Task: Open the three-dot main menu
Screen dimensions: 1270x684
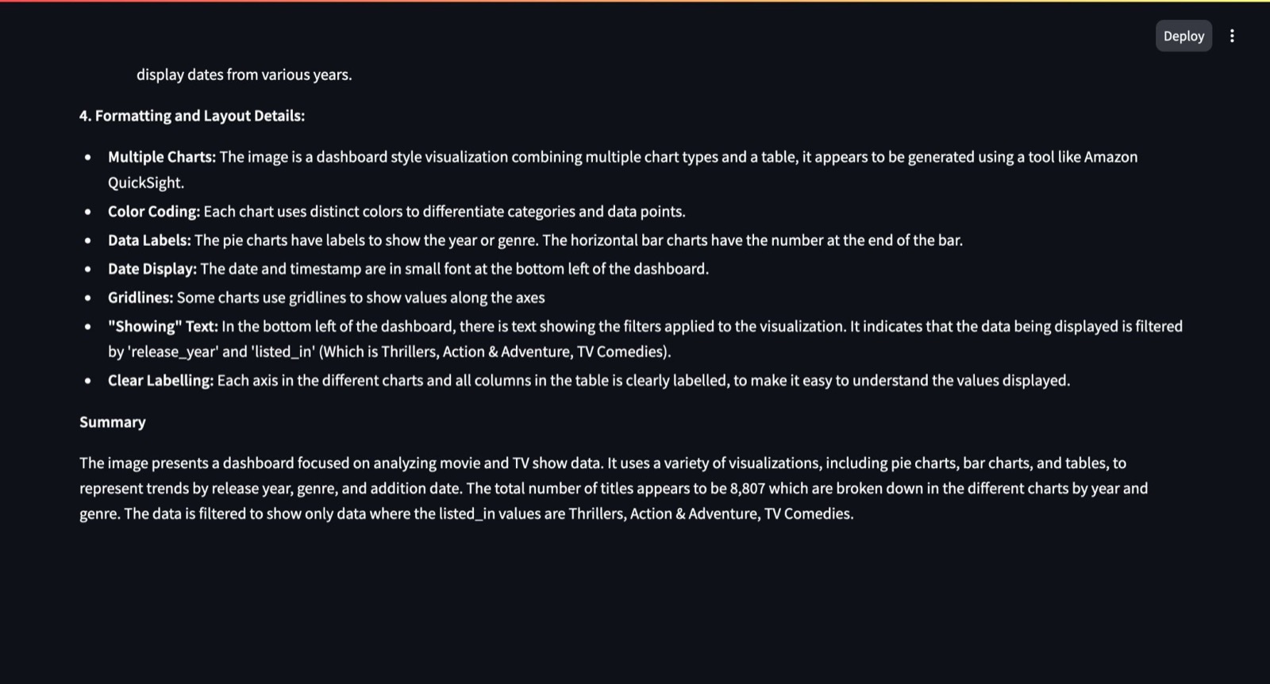Action: 1232,36
